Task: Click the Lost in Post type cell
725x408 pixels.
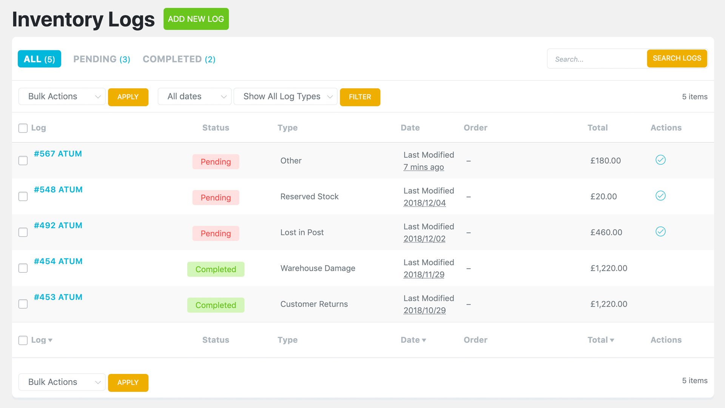Action: [302, 232]
